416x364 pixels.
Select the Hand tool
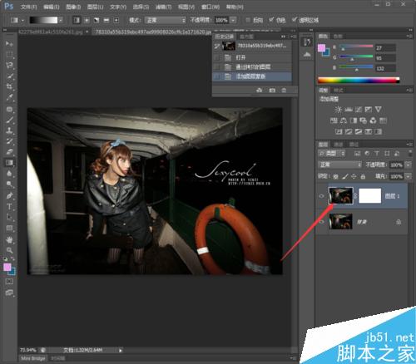point(9,239)
